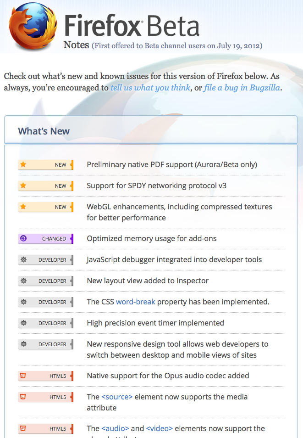Click the star icon beside WebGL enhancements
Screen dimensions: 303x438
coord(23,207)
